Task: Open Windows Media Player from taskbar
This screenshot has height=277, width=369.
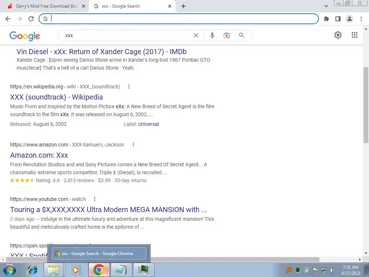Action: (x=76, y=270)
